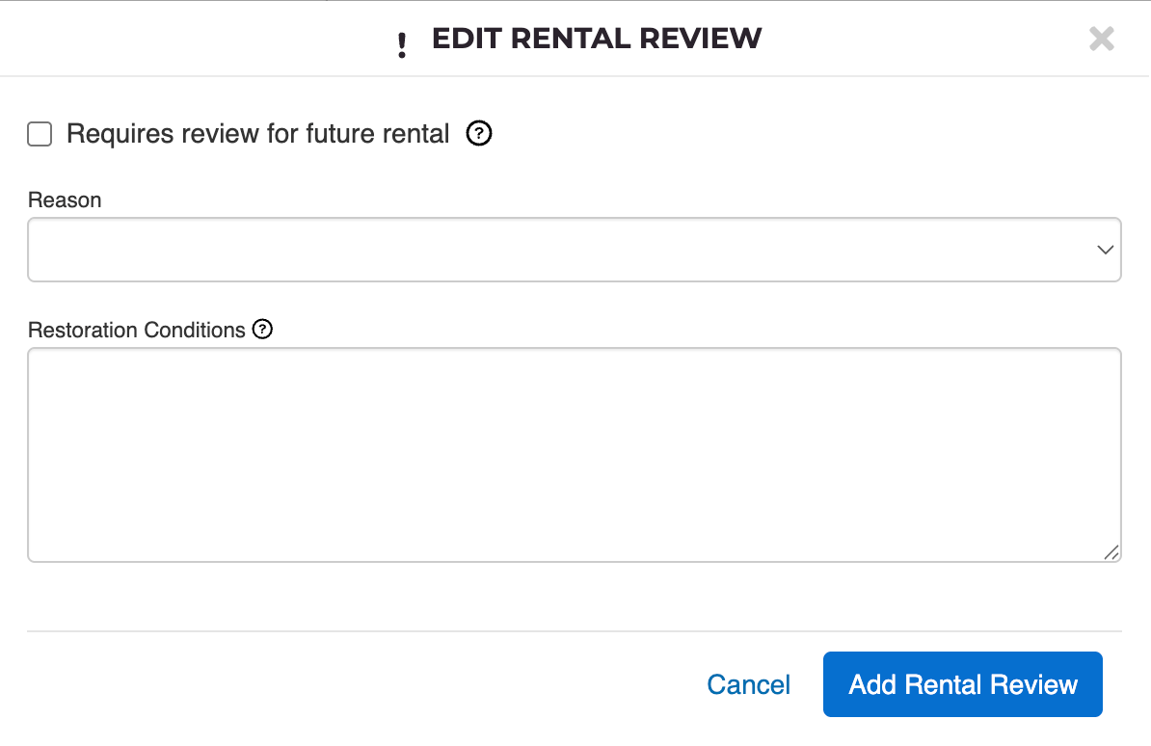1151x746 pixels.
Task: Enable the Requires review for future rental checkbox
Action: (40, 134)
